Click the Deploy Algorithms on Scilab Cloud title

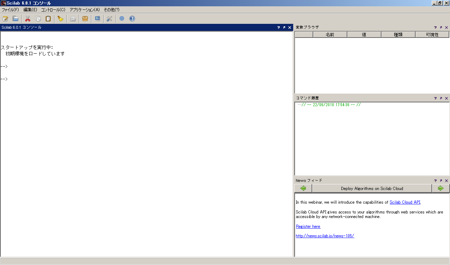click(x=372, y=188)
